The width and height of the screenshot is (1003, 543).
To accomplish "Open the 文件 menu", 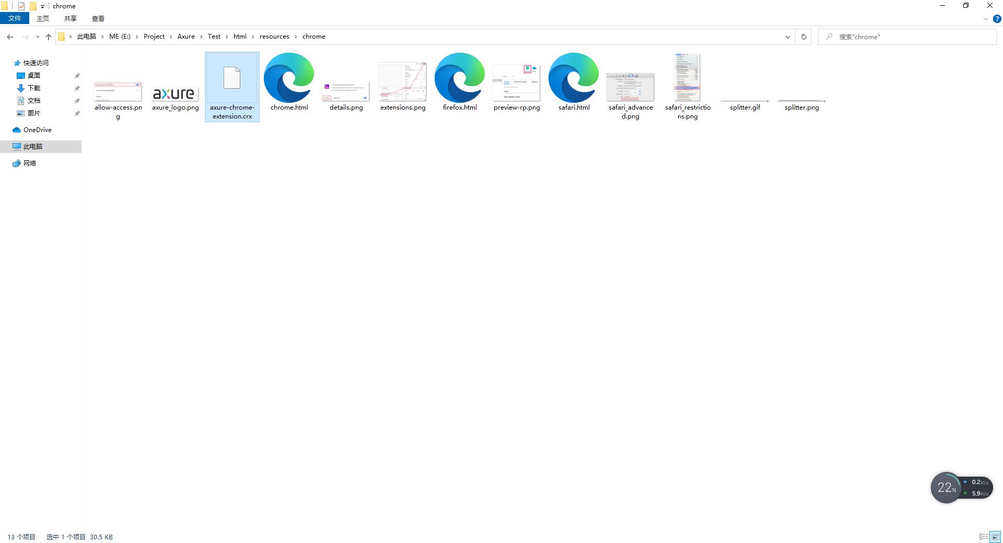I will click(15, 18).
